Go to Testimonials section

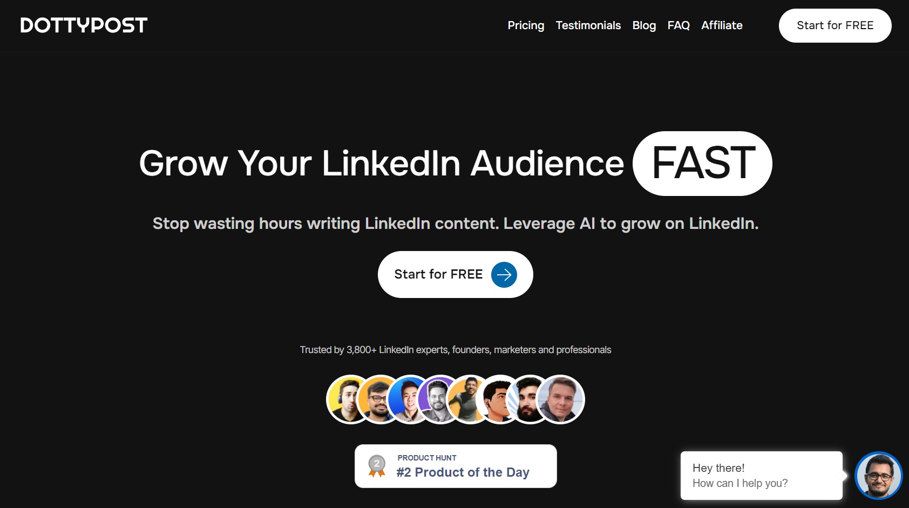588,25
